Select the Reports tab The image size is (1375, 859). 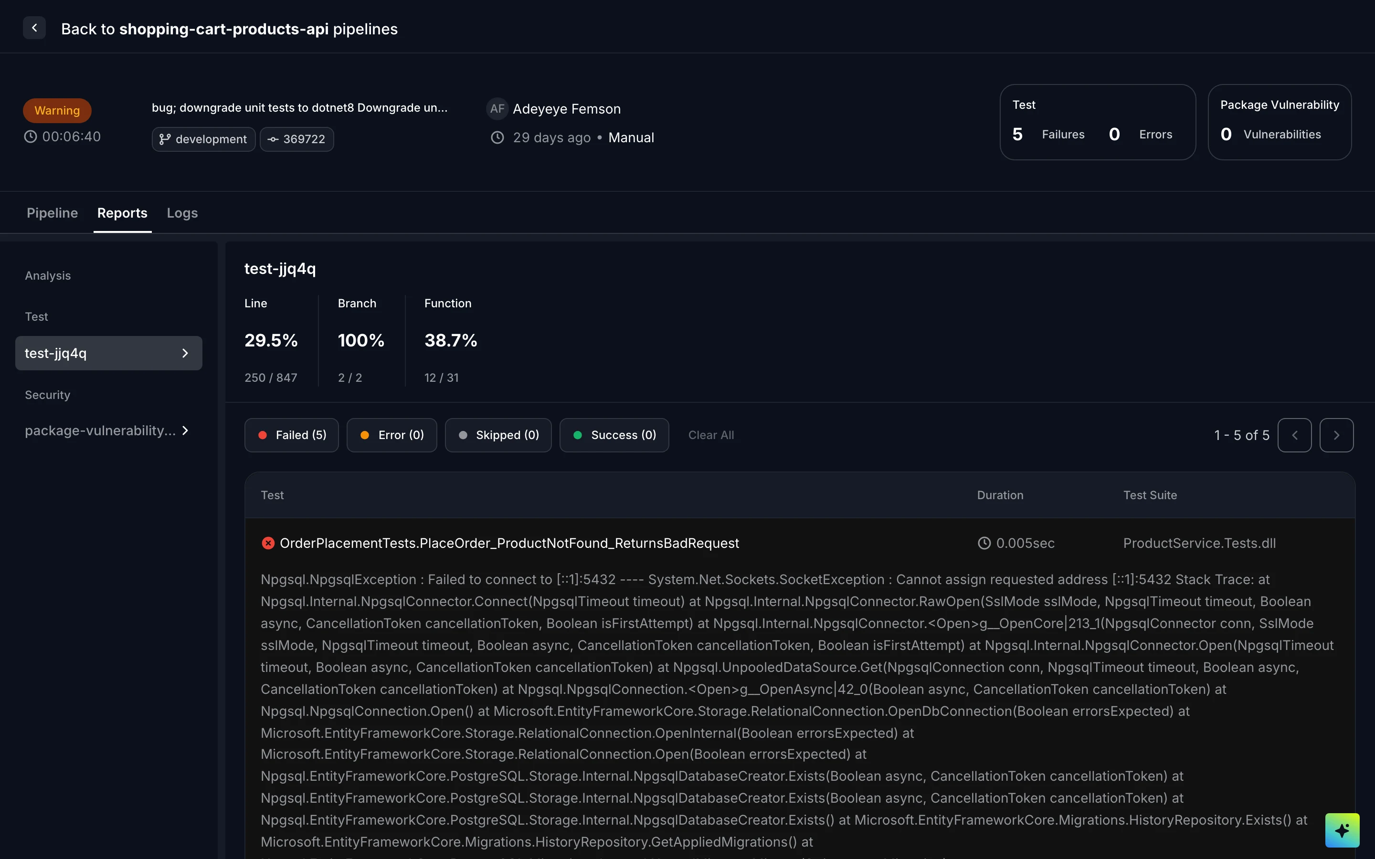click(122, 213)
